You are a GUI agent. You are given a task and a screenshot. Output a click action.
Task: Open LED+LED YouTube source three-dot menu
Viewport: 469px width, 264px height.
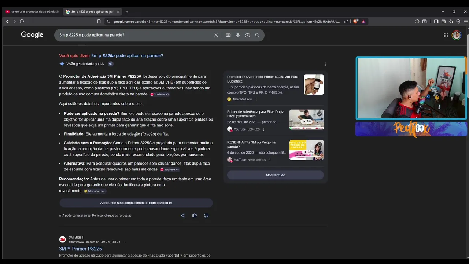tap(263, 129)
